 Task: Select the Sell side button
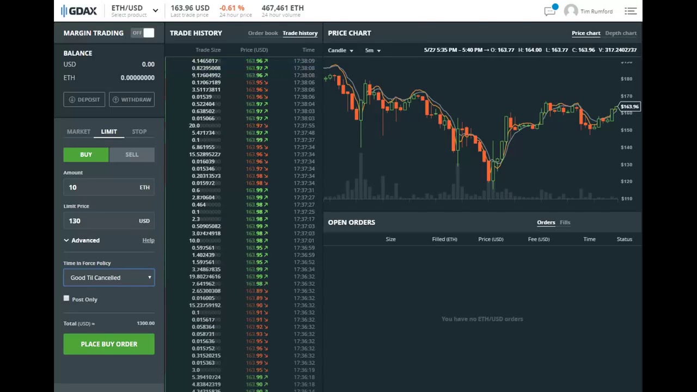click(x=132, y=155)
